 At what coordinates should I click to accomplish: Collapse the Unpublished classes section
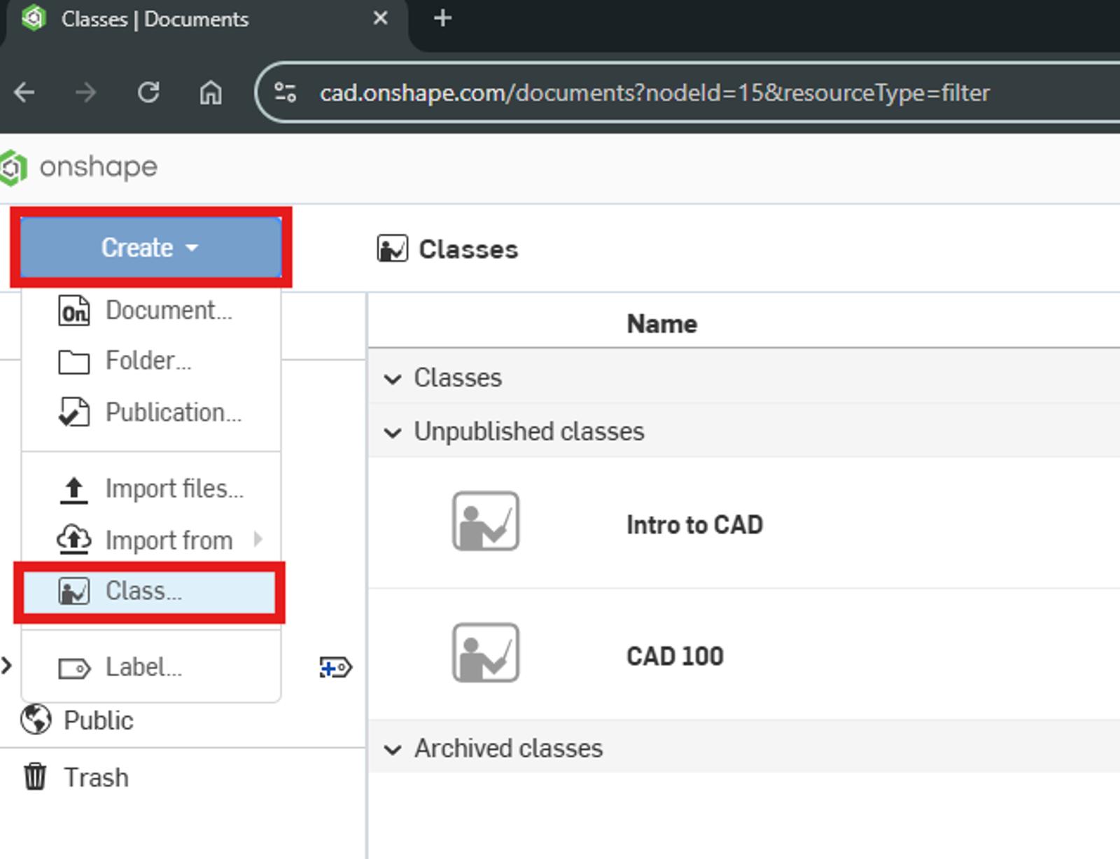point(394,432)
